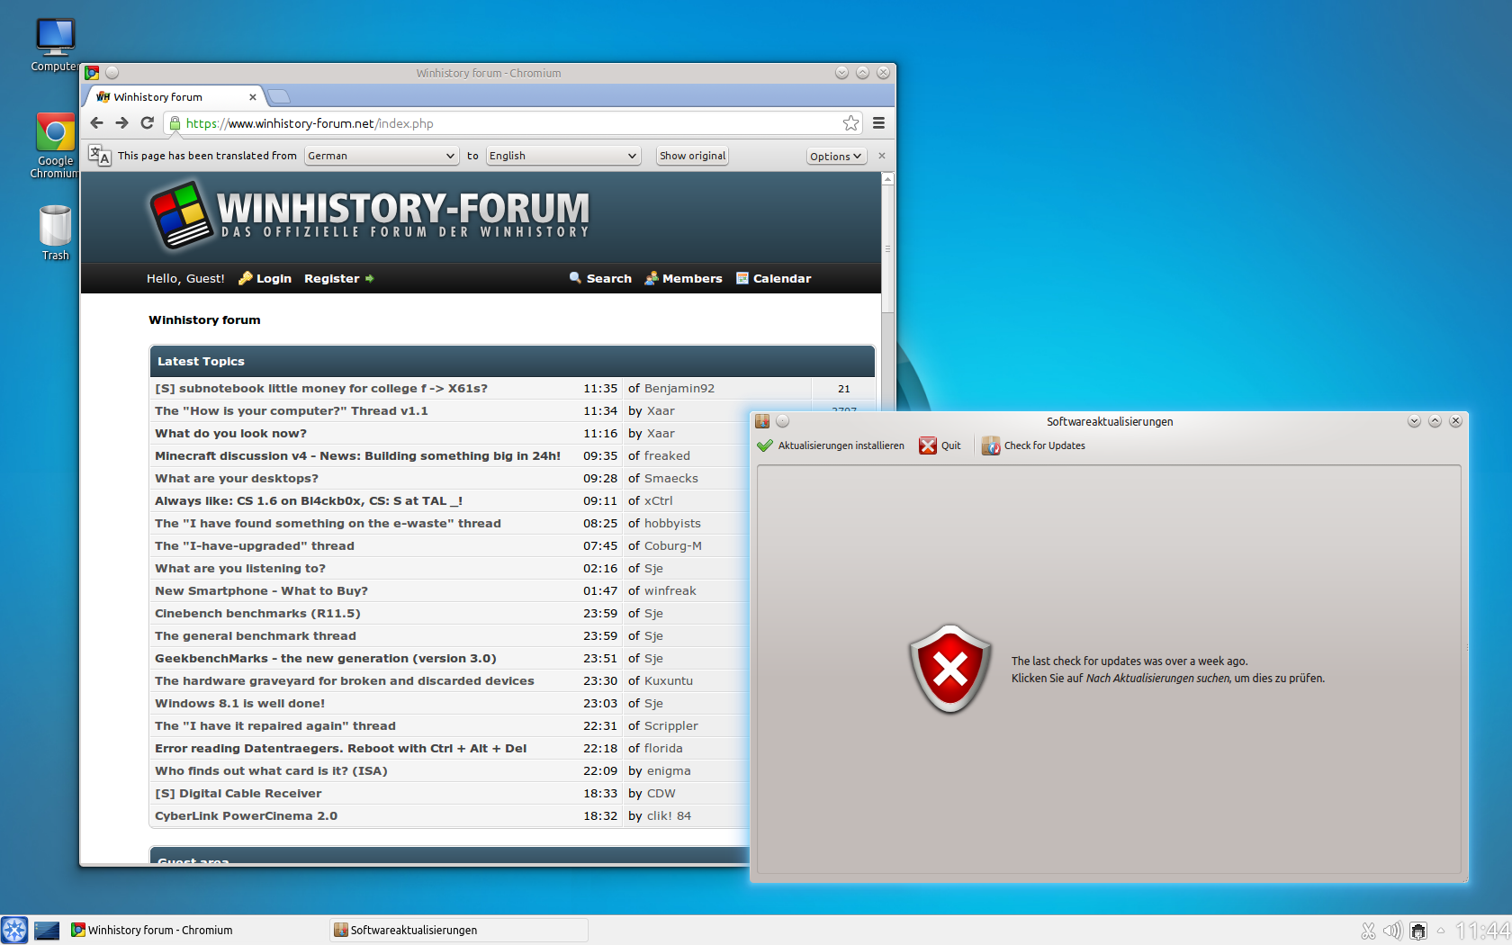Bookmark this page with the star icon
Screen dimensions: 1512x945
point(850,123)
